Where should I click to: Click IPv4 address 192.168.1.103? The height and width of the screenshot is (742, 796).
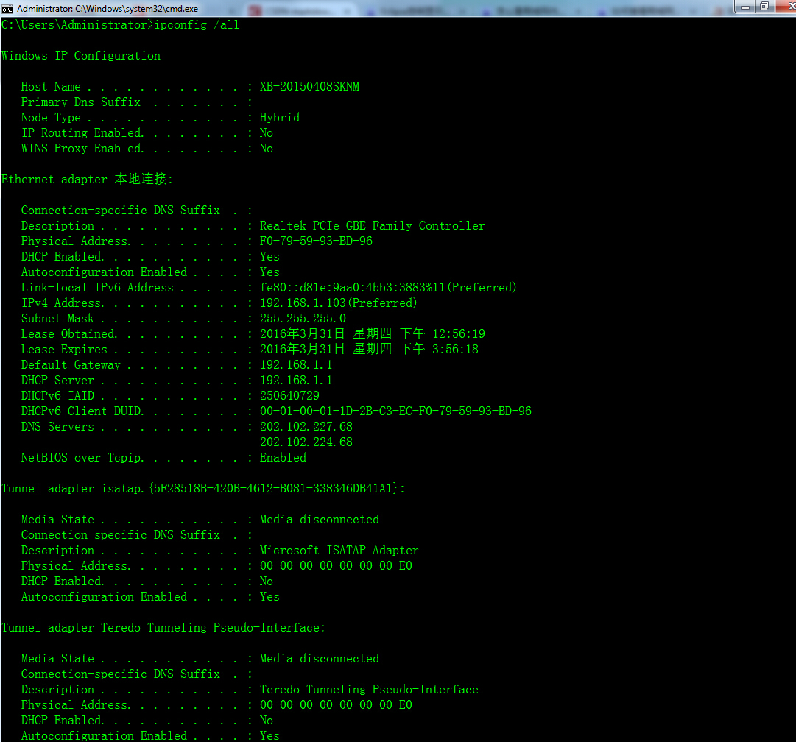pyautogui.click(x=303, y=303)
